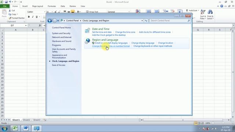Screen dimensions: 235x132
Task: Switch to Excel from the taskbar
Action: [x=15, y=128]
